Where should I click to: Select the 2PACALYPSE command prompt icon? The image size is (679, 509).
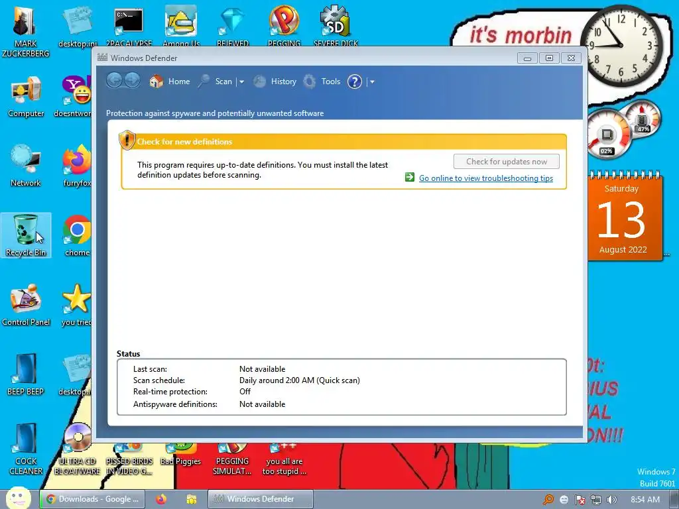tap(129, 25)
